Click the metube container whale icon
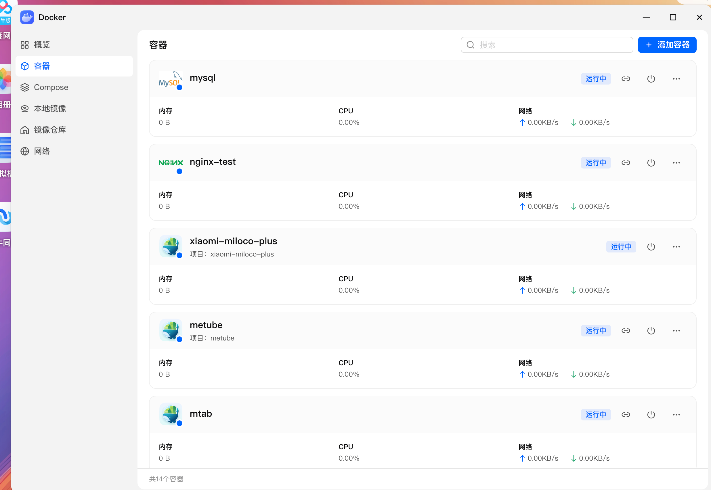This screenshot has height=490, width=711. tap(171, 330)
